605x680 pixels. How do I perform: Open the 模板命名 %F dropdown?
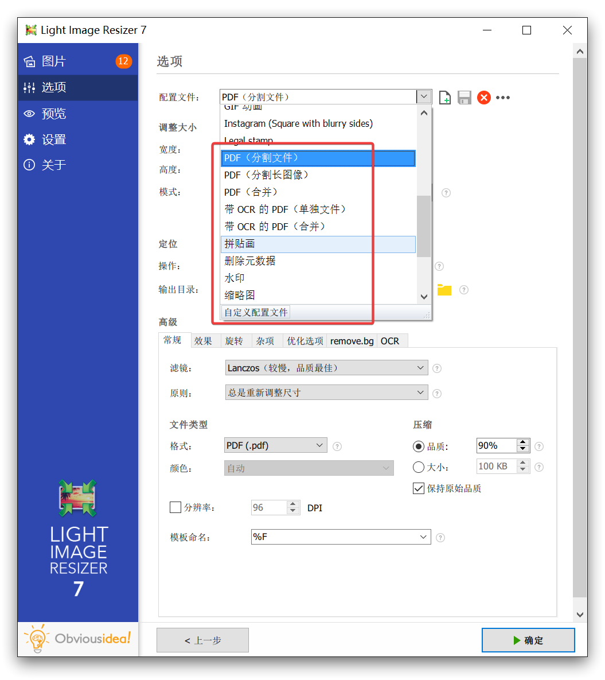tap(341, 537)
